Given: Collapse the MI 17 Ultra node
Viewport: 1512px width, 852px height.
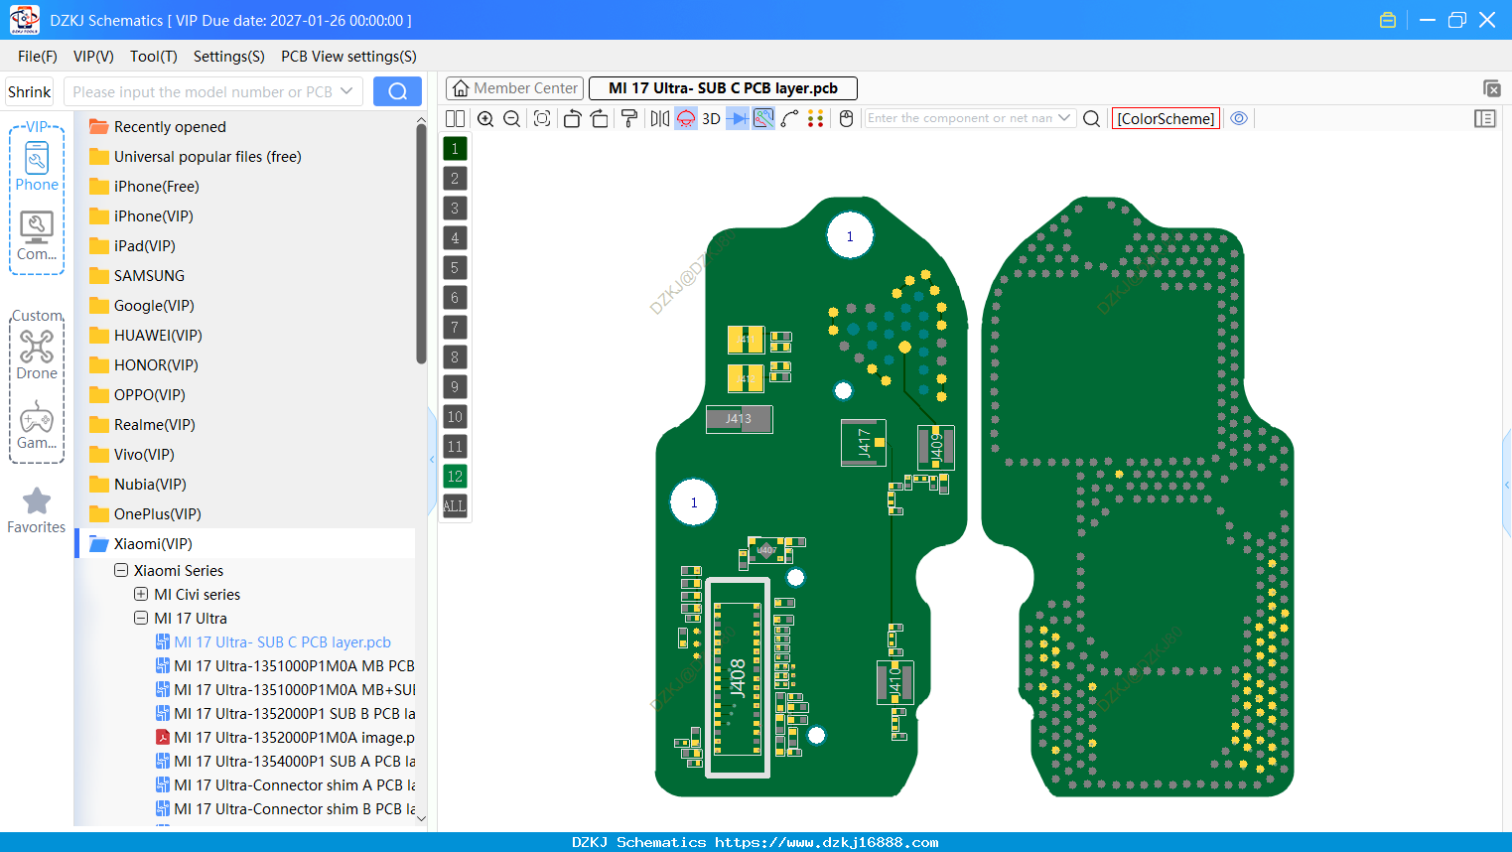Looking at the screenshot, I should click(141, 618).
